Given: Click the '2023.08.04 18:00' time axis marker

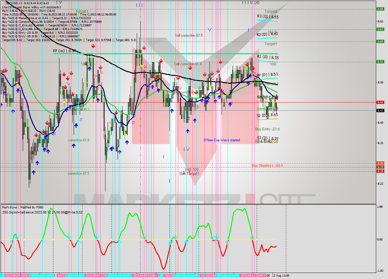Looking at the screenshot, I should [18, 276].
